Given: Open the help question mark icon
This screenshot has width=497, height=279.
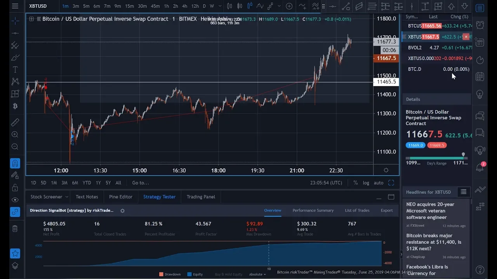Looking at the screenshot, I should tap(480, 270).
